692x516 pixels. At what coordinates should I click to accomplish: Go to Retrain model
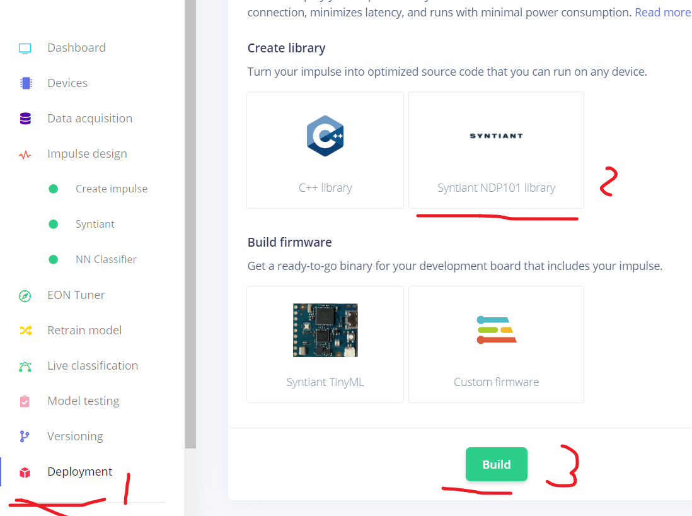point(84,330)
